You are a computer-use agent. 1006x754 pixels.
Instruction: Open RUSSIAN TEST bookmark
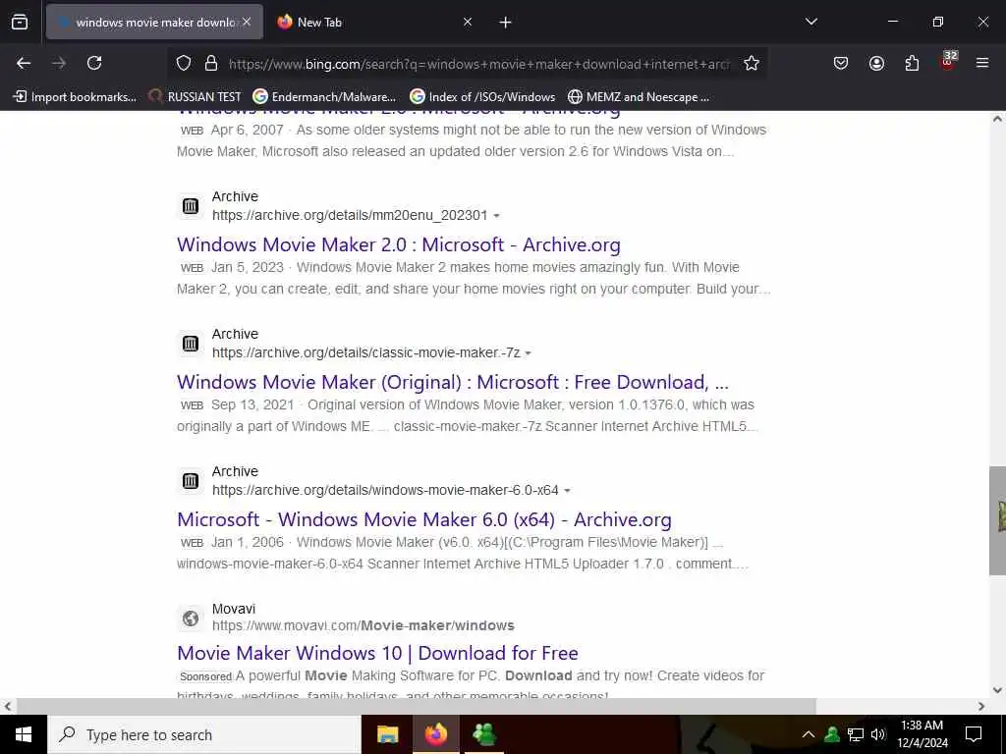[x=196, y=97]
